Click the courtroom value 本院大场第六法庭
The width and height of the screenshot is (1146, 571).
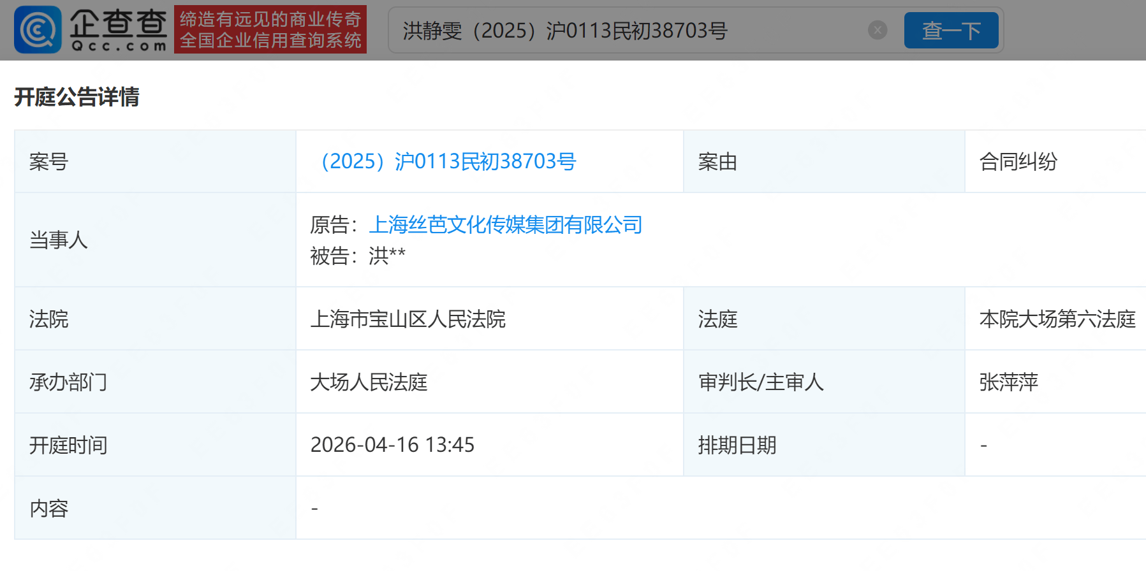coord(1057,319)
